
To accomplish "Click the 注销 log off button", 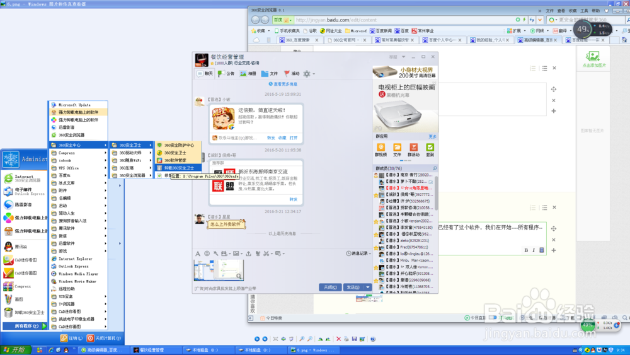I will (72, 338).
